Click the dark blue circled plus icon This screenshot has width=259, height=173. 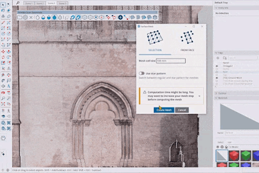click(120, 17)
